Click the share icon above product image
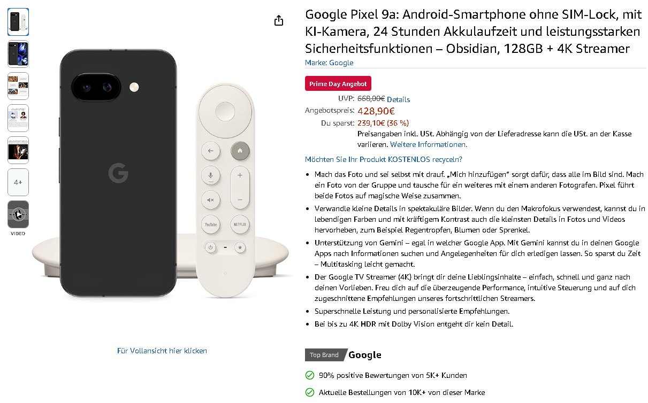This screenshot has height=403, width=648. 278,20
